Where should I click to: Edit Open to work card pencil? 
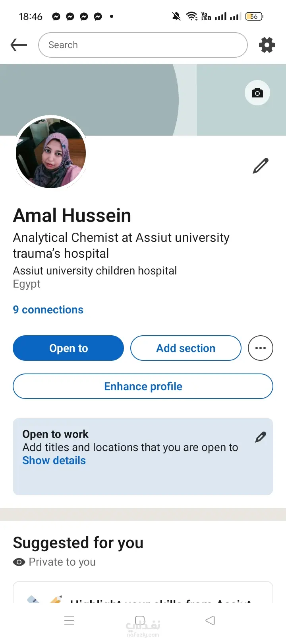click(x=261, y=437)
